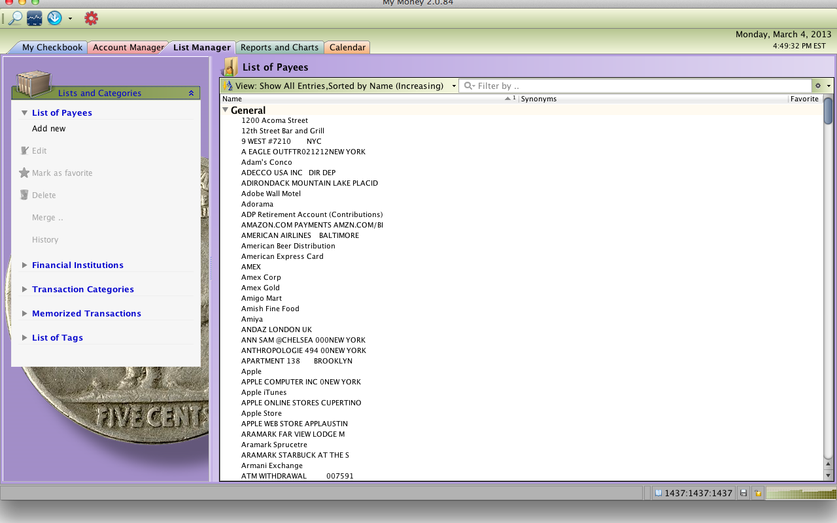Select payee Apple iTunes
837x523 pixels.
264,392
